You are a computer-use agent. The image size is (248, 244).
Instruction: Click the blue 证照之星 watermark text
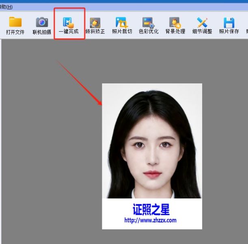(151, 209)
